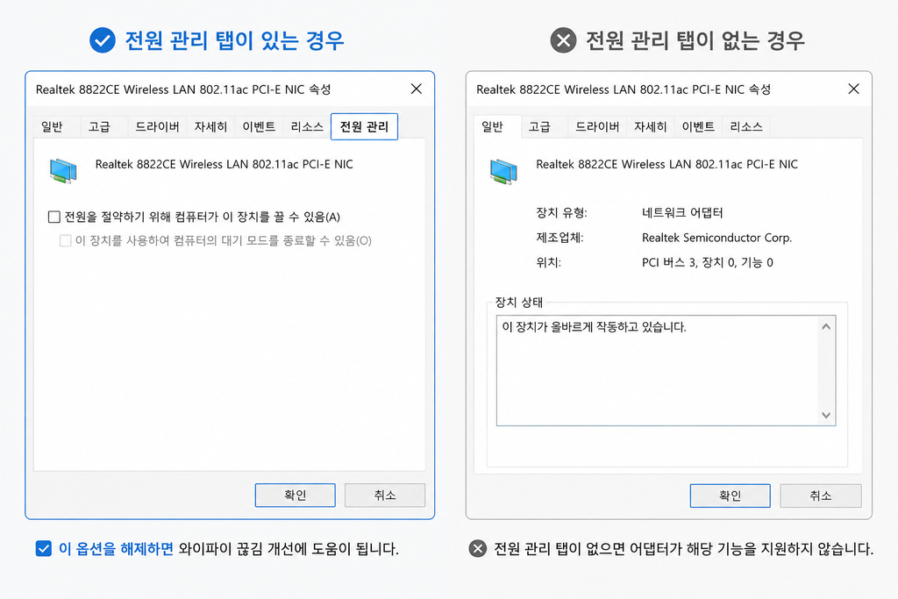Enable power saving device turn-off checkbox
Viewport: 898px width, 599px height.
point(54,217)
